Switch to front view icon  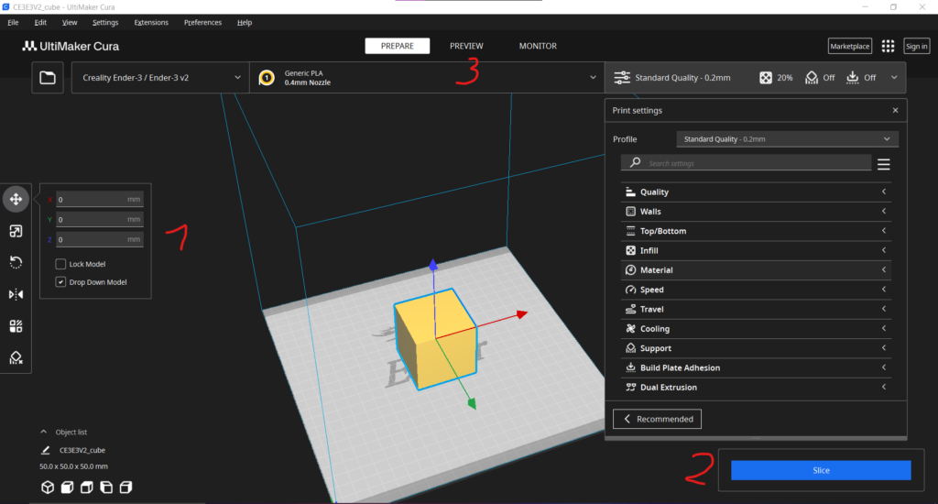coord(67,488)
